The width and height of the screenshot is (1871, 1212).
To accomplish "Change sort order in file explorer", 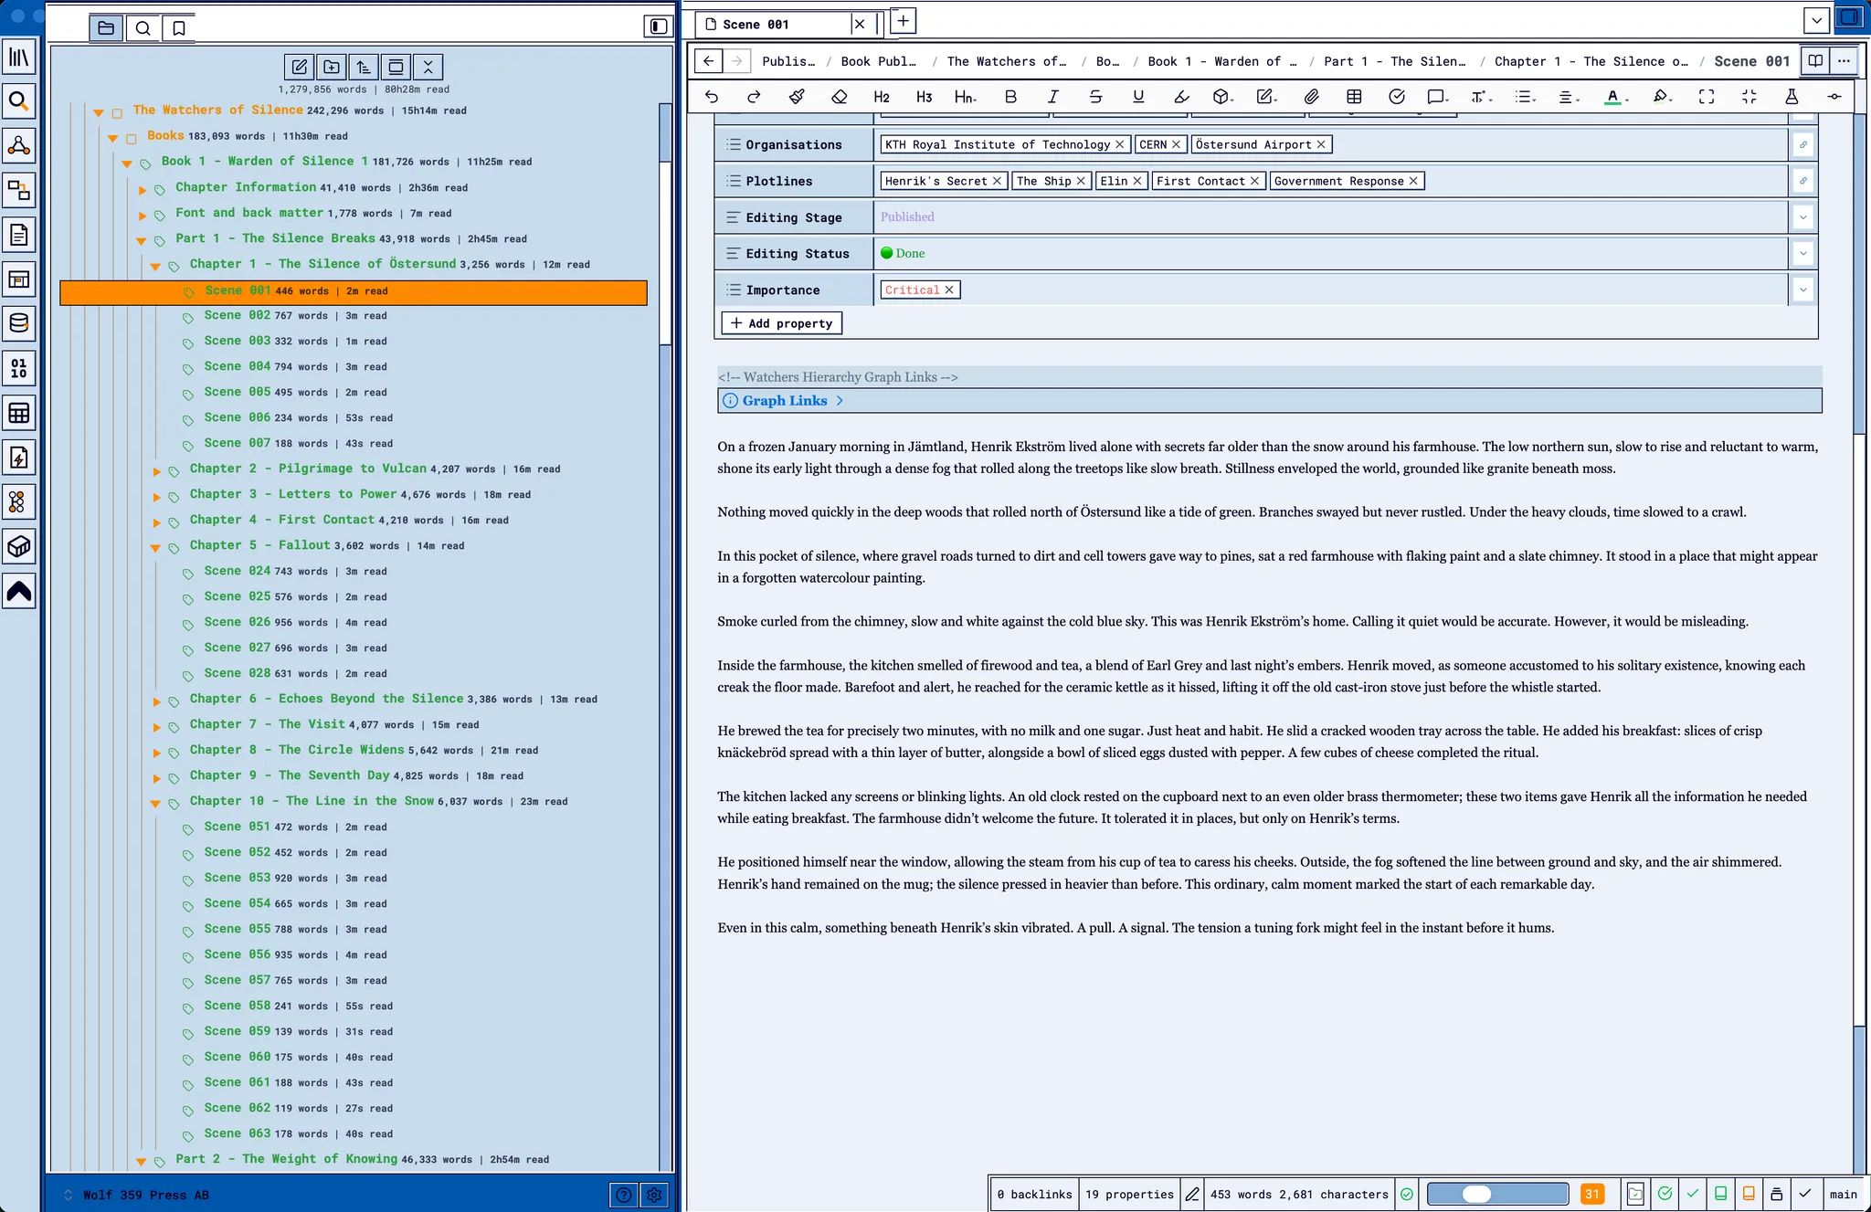I will (x=364, y=67).
